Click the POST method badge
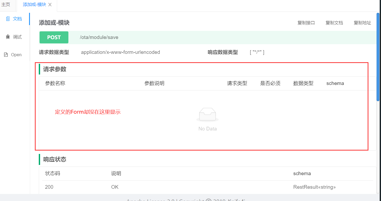The height and width of the screenshot is (201, 381). [x=54, y=37]
